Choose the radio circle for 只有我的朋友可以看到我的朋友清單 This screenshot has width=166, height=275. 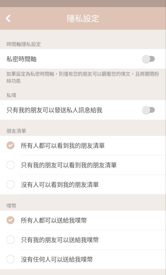(10, 165)
